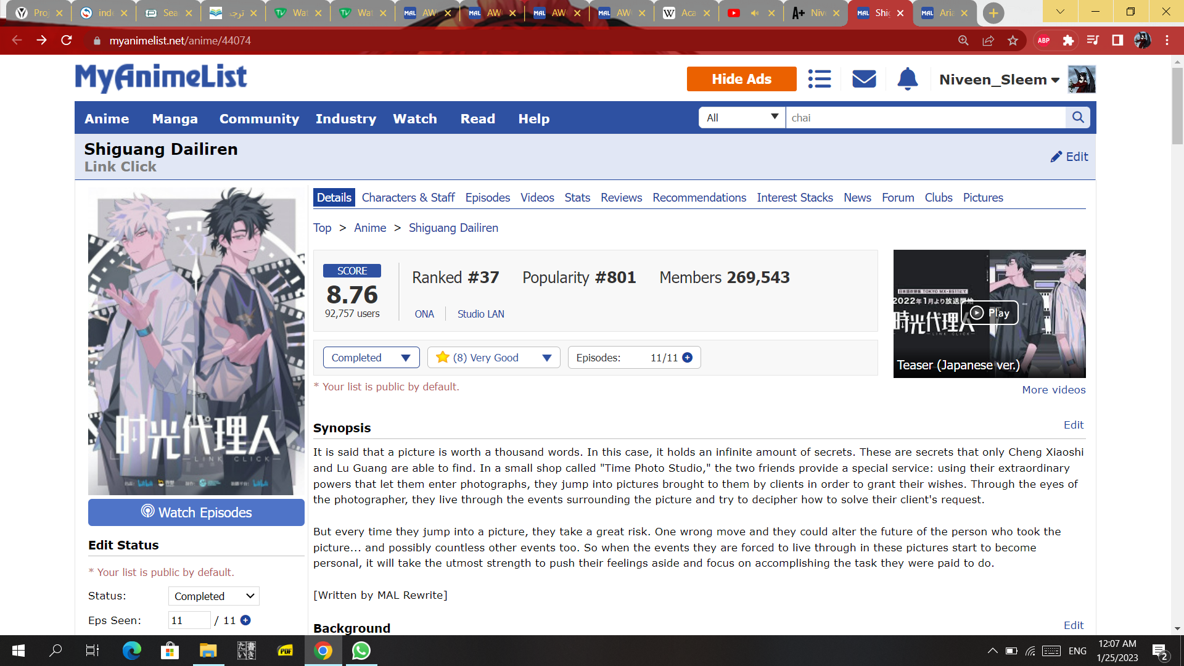Open WhatsApp from the taskbar
Image resolution: width=1184 pixels, height=666 pixels.
tap(361, 651)
